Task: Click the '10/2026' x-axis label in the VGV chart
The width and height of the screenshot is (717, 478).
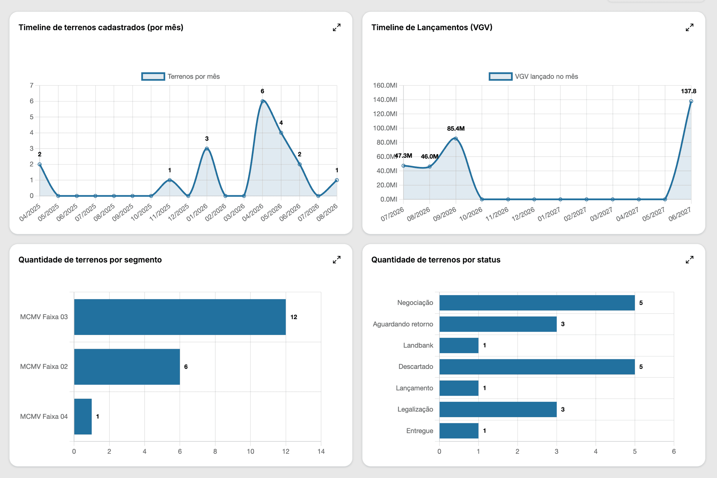Action: (x=471, y=214)
